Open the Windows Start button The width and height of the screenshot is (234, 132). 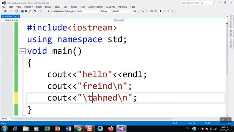(4, 129)
